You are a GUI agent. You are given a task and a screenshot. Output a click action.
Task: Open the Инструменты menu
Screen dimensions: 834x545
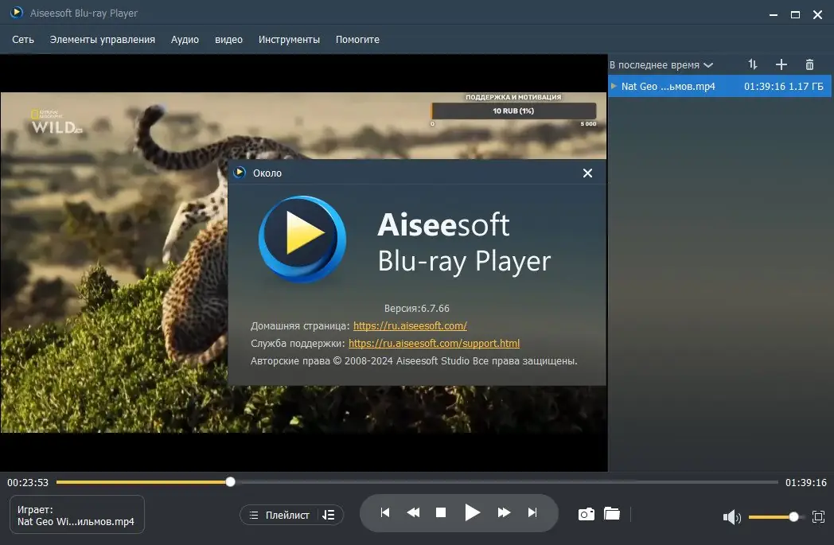289,39
